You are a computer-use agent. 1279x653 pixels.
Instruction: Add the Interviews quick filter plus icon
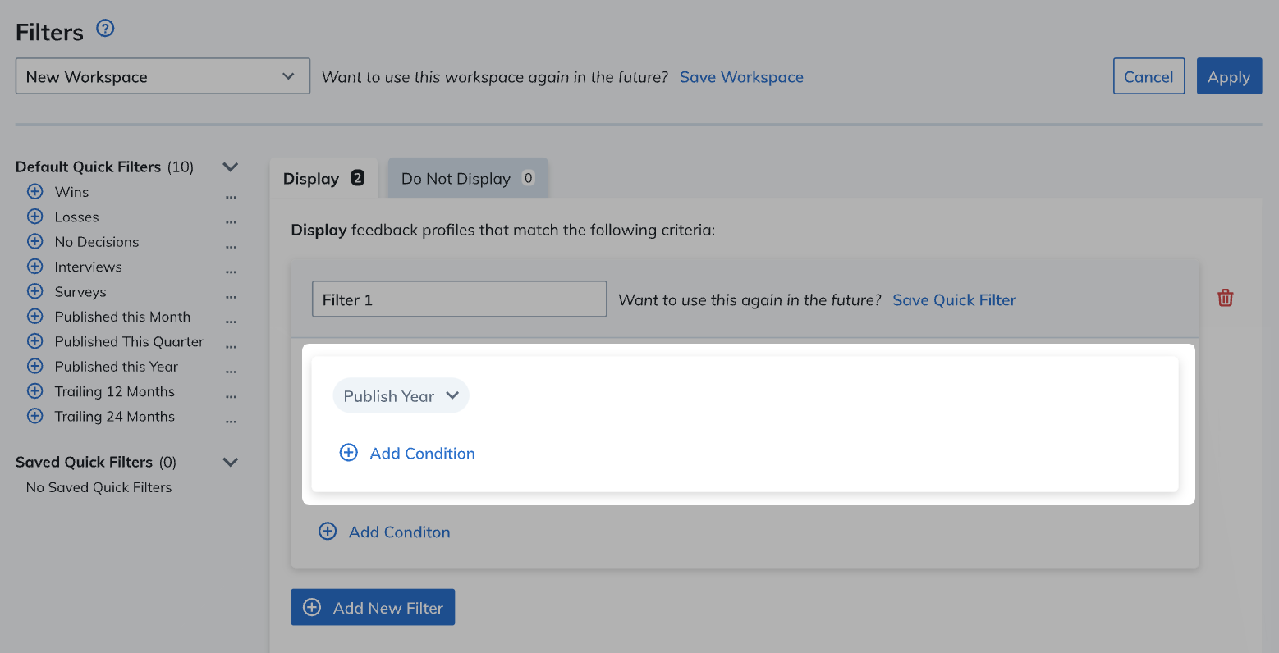(34, 267)
